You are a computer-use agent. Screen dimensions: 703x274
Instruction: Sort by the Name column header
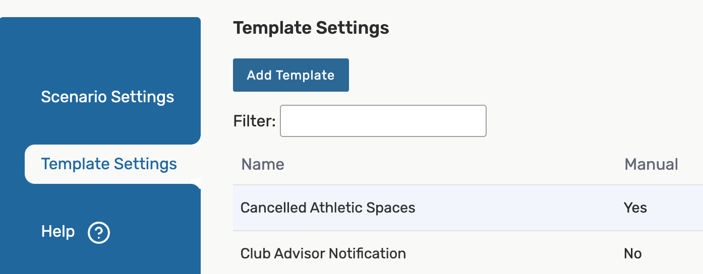262,164
